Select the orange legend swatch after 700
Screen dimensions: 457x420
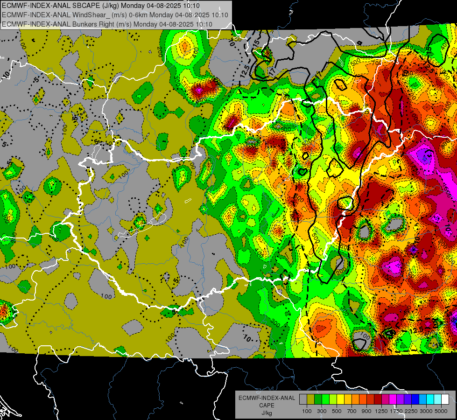(356, 399)
